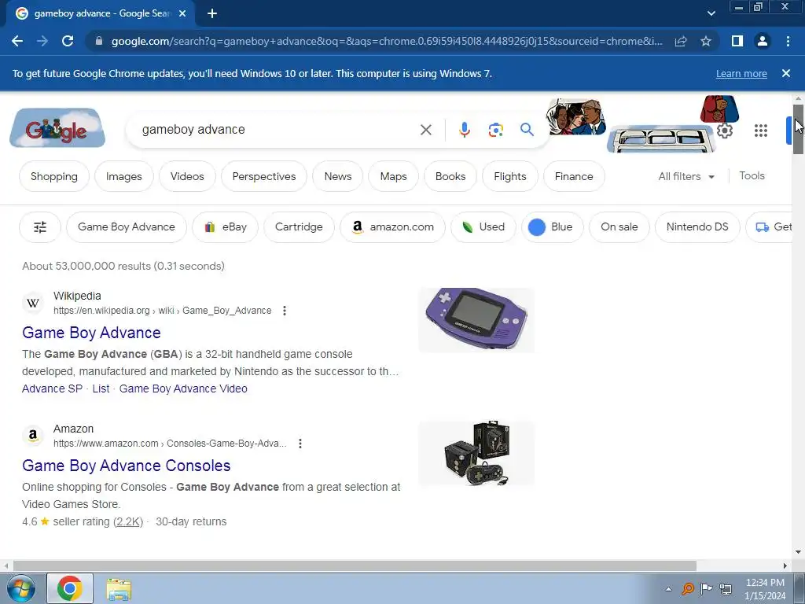Switch to Books results
Viewport: 805px width, 604px height.
point(450,176)
